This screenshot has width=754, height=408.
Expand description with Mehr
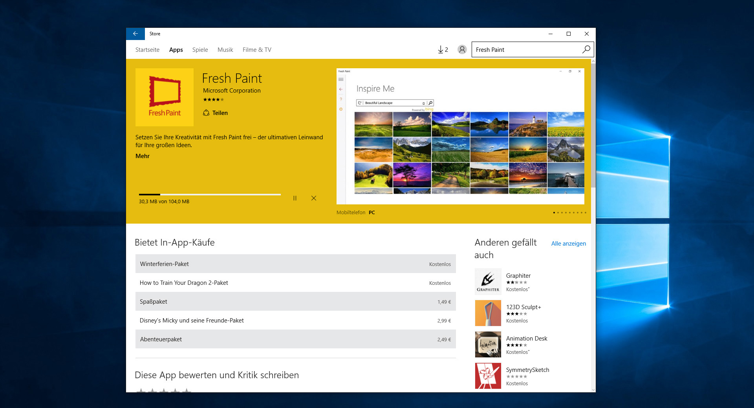coord(143,156)
